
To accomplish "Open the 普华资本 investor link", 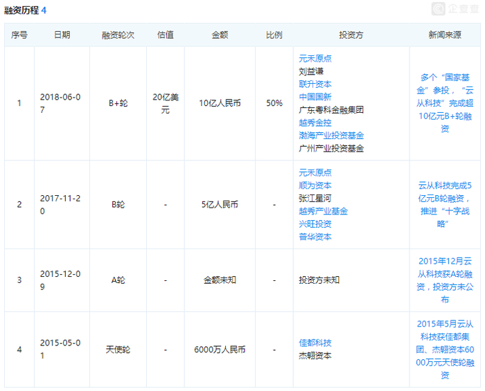I will 315,237.
